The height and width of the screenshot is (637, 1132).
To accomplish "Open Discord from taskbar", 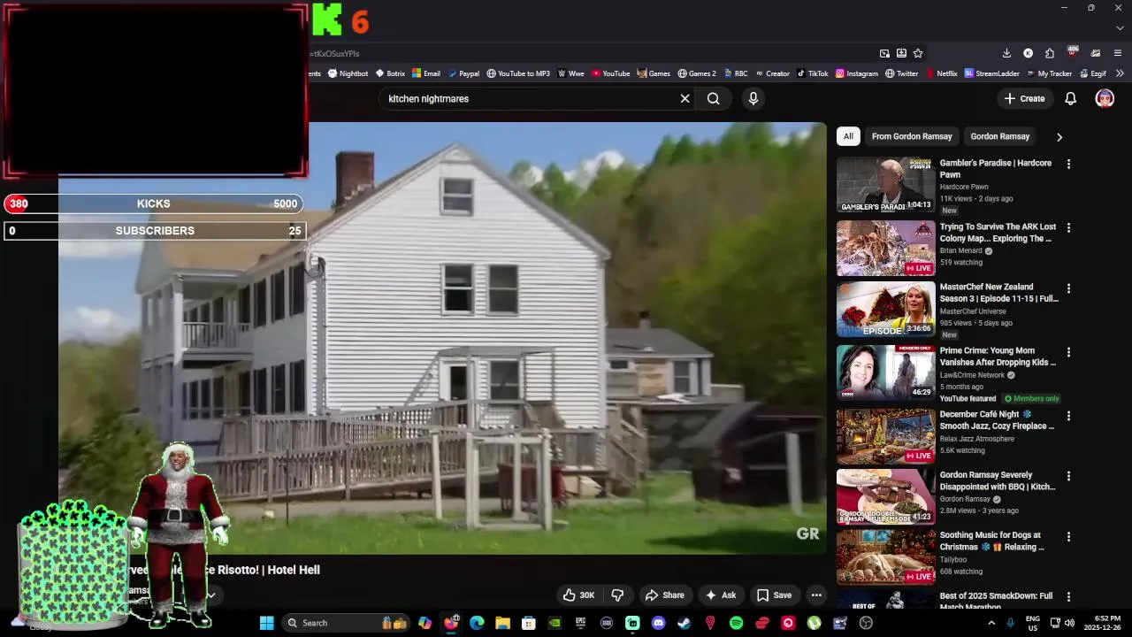I will coord(658,623).
